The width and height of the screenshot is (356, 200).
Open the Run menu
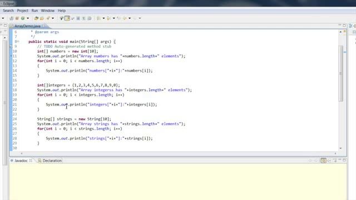(x=34, y=11)
